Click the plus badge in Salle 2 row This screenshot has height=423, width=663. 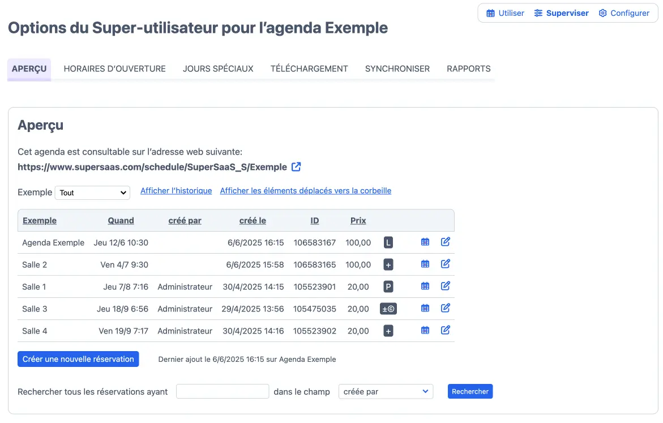388,265
